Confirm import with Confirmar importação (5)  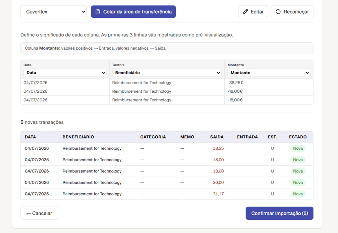click(279, 213)
